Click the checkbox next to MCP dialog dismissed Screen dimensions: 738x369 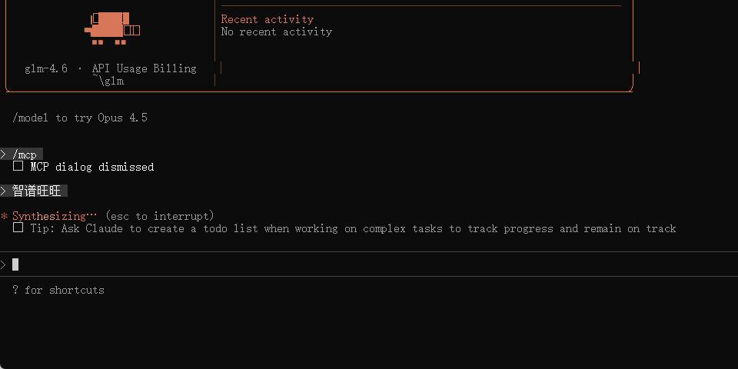[18, 166]
